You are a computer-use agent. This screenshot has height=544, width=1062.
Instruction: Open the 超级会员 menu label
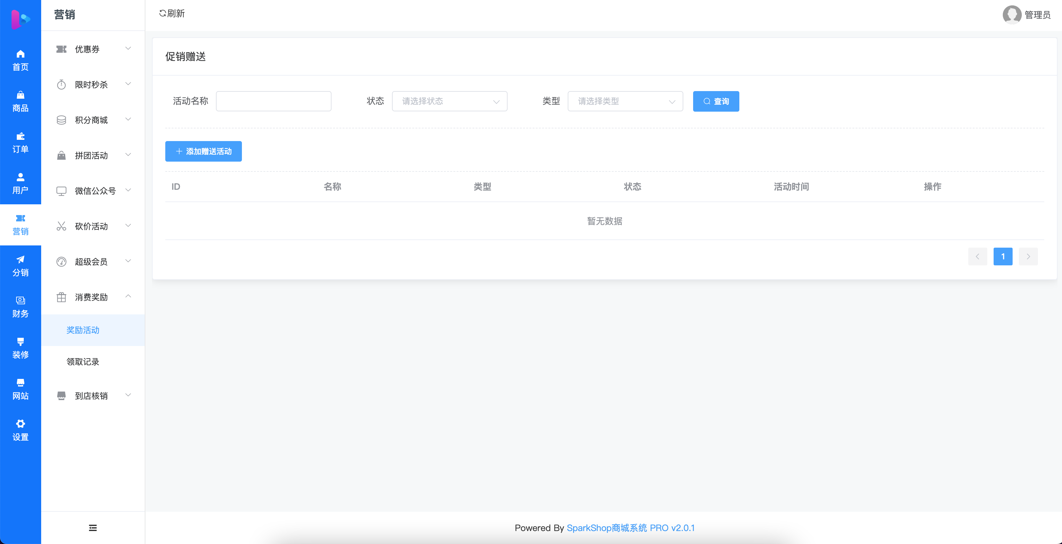[91, 262]
